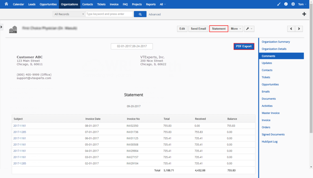Open subject 2017-1161 dated 06-01-2017
This screenshot has height=178, width=313.
click(20, 138)
